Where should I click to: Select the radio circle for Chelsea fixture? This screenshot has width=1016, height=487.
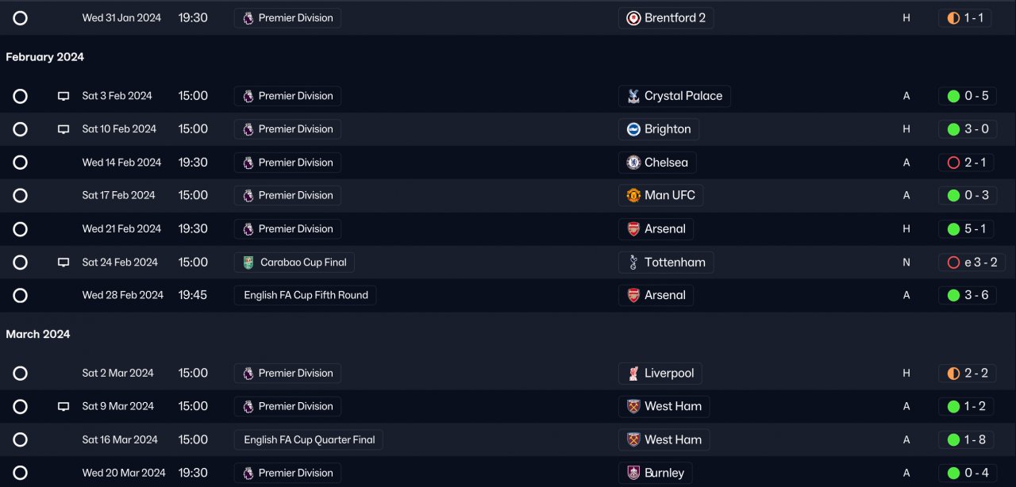(21, 163)
